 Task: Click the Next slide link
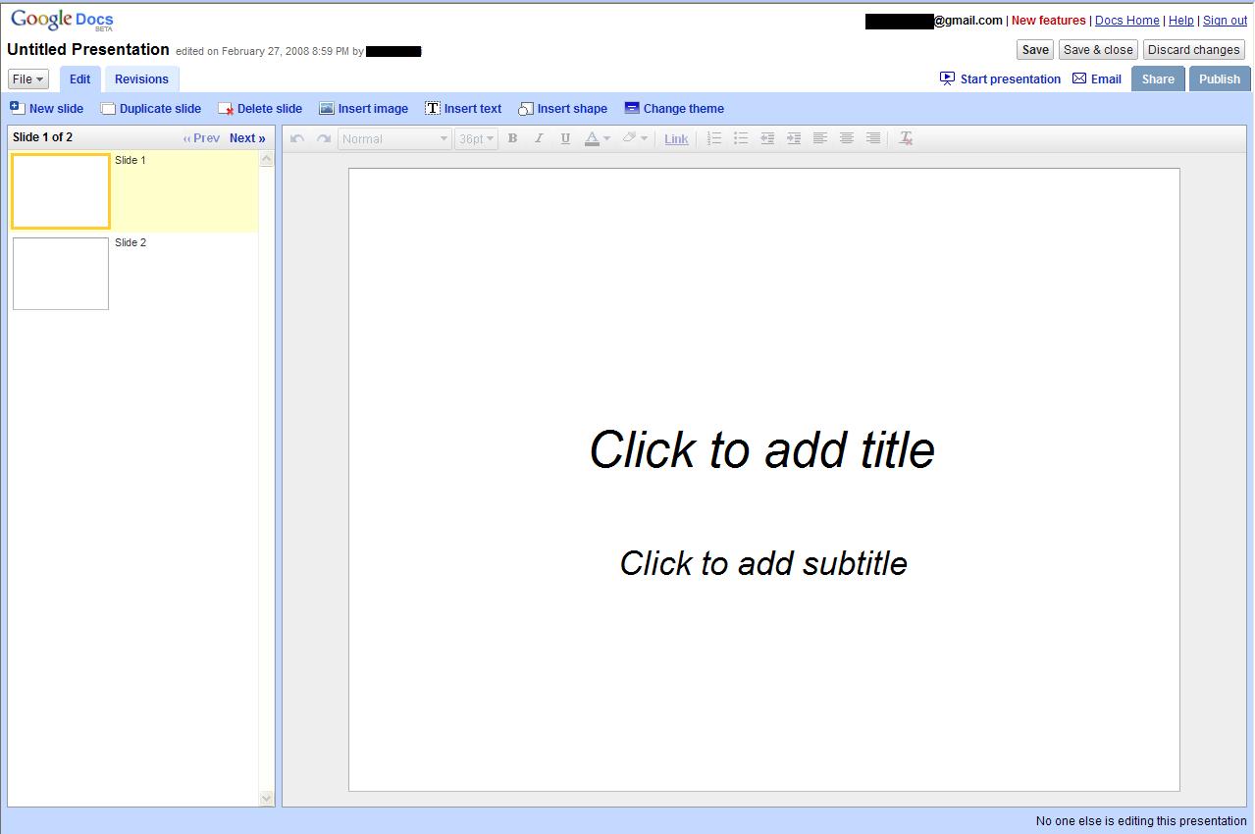pos(247,138)
